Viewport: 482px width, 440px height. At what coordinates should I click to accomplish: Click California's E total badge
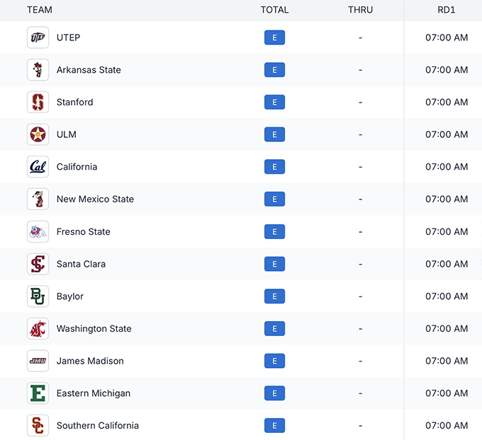tap(274, 167)
